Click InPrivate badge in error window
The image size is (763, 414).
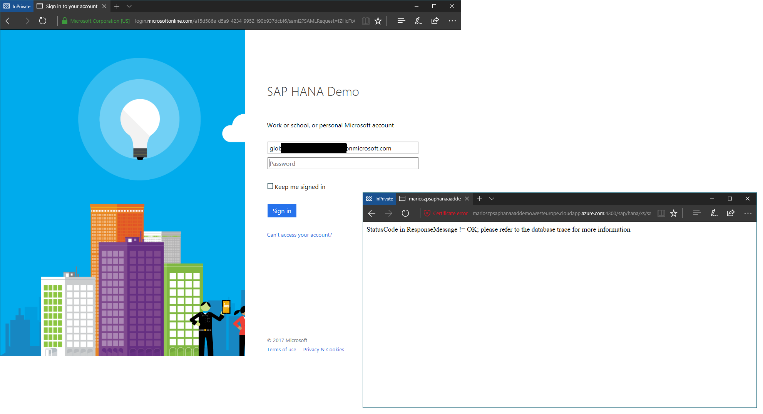pos(380,199)
